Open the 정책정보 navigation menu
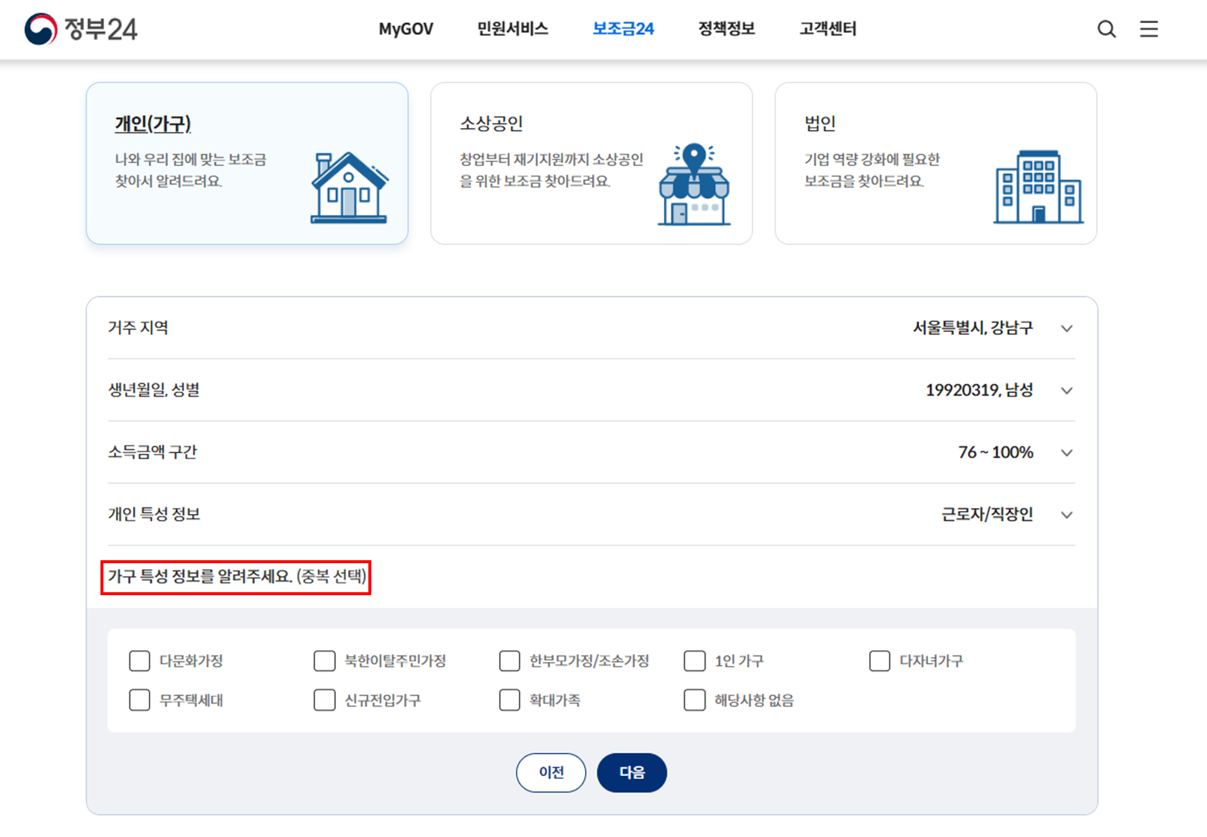Image resolution: width=1207 pixels, height=837 pixels. point(726,29)
